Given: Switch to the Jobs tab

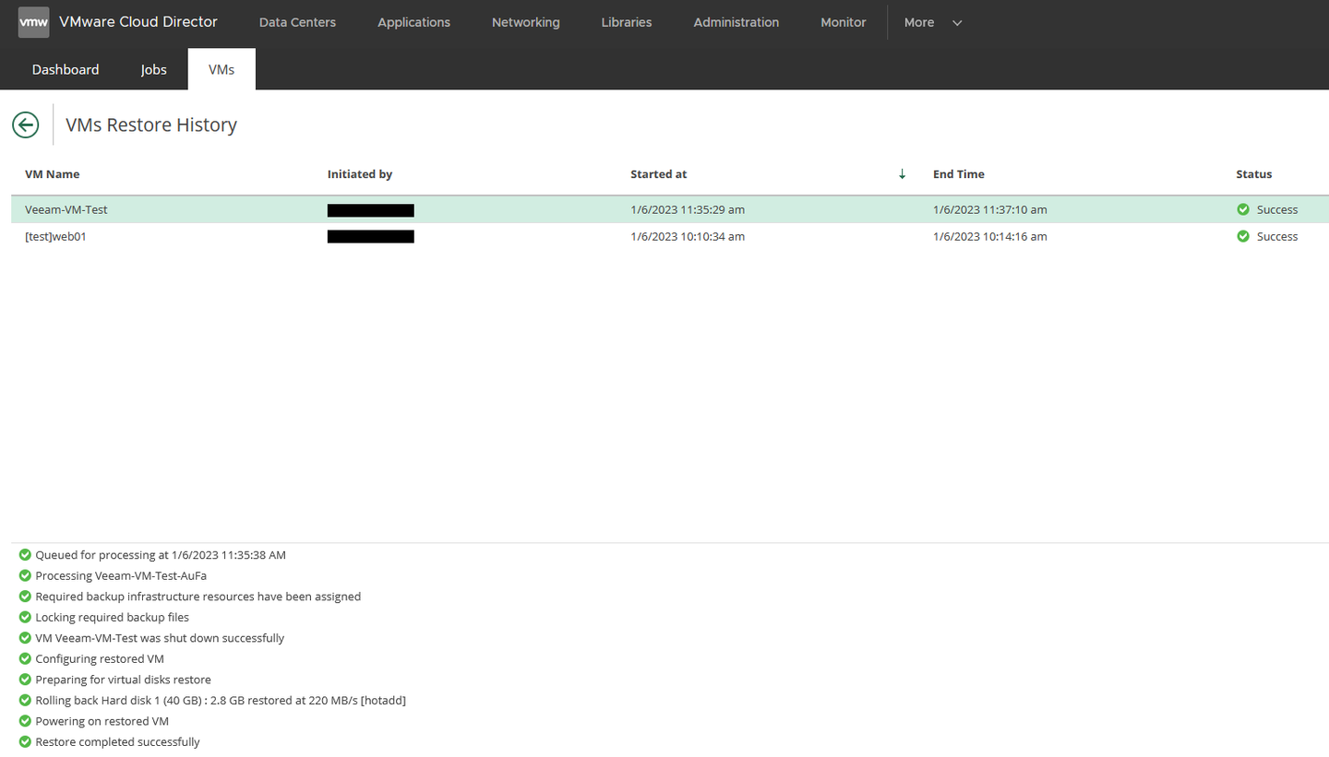Looking at the screenshot, I should [x=153, y=69].
